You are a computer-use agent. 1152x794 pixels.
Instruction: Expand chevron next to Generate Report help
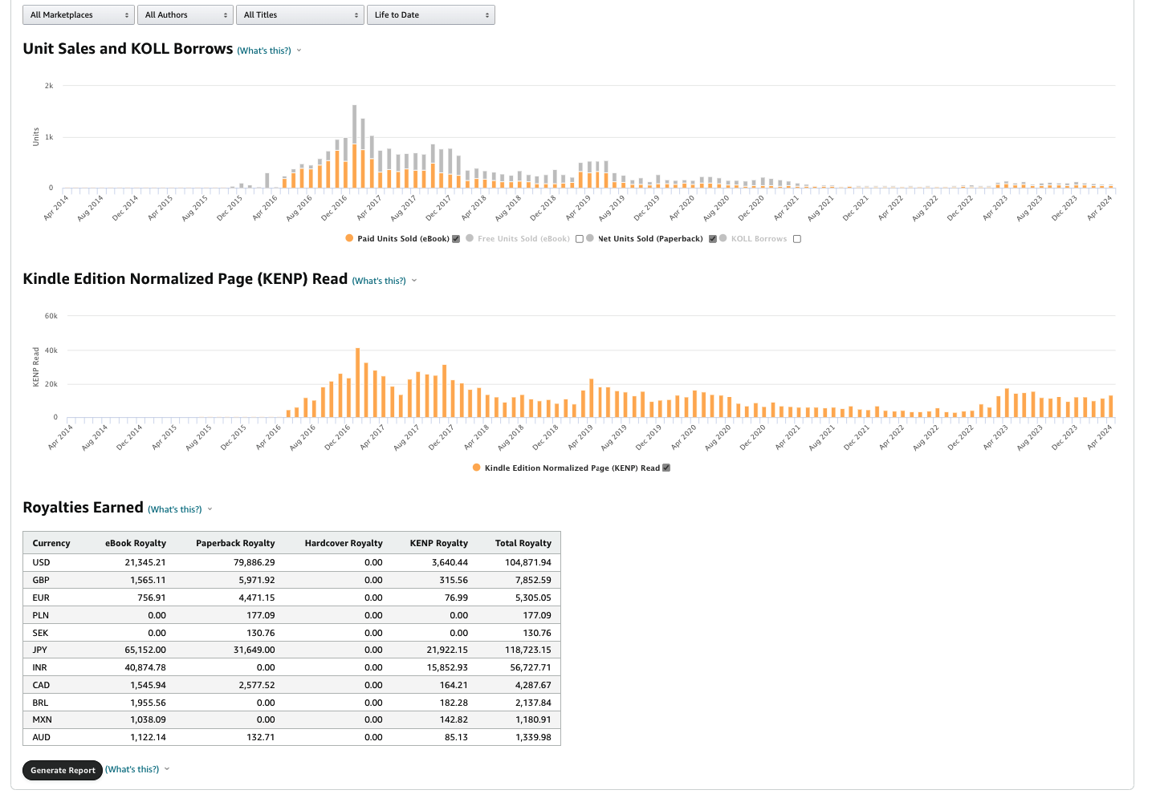[167, 769]
